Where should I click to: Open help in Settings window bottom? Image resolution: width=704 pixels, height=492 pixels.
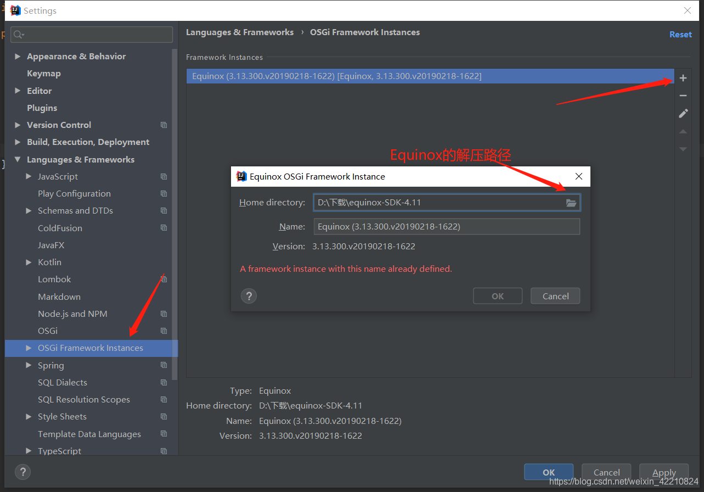click(22, 472)
